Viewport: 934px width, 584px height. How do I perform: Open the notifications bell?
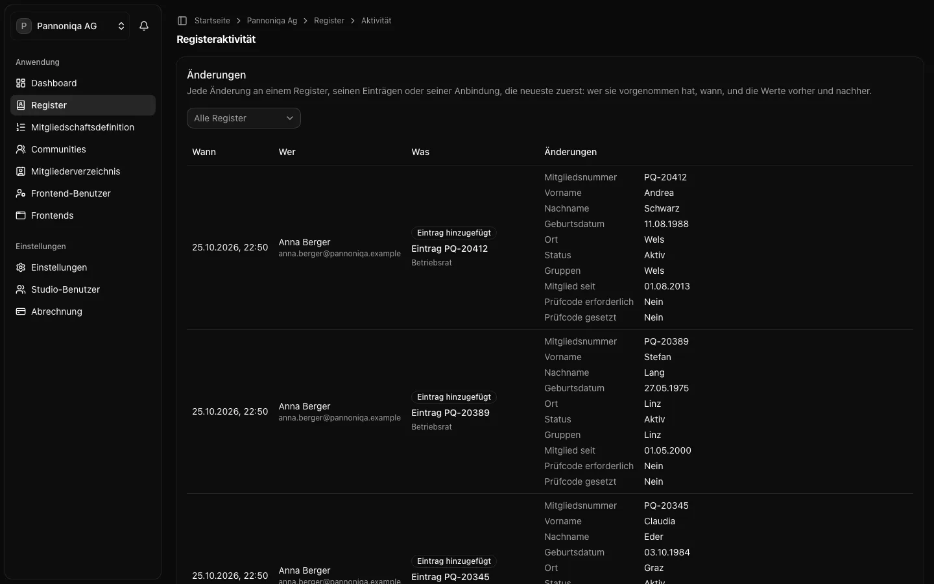[x=144, y=26]
